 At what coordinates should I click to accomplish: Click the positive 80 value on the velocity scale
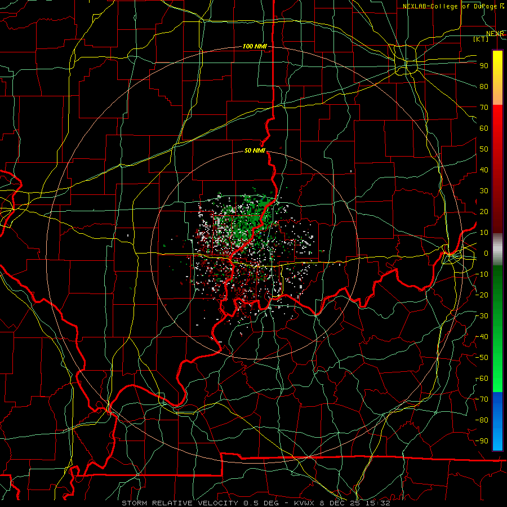click(484, 86)
